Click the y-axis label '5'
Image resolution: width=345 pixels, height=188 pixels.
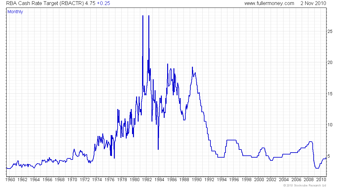coord(329,156)
